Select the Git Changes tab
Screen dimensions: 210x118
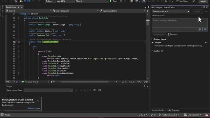pos(174,110)
